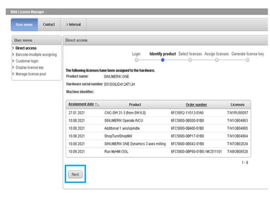
Task: Click chevron beside Manage license pool
Action: click(13, 74)
